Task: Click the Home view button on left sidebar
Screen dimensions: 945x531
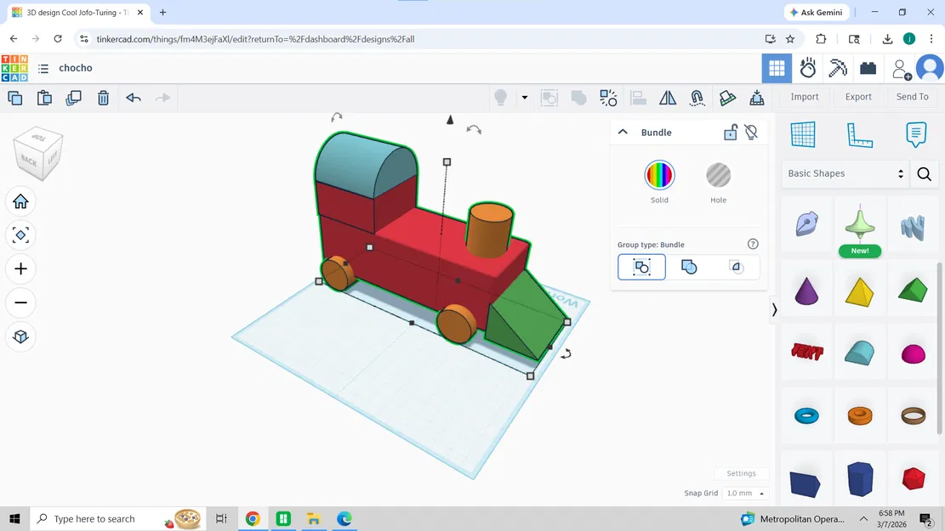Action: (x=20, y=201)
